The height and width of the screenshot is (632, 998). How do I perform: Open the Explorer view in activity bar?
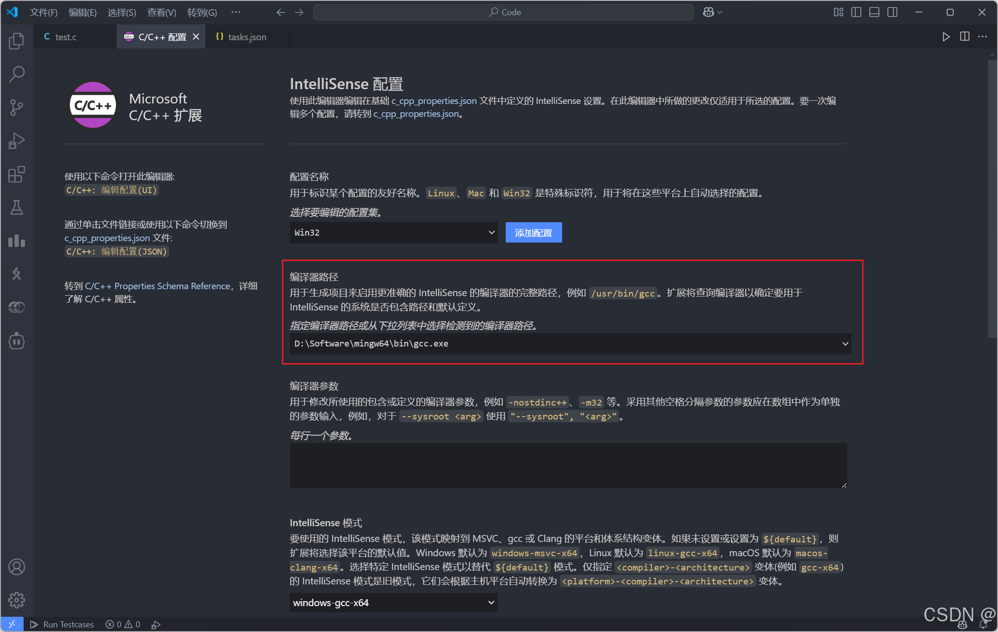[17, 41]
